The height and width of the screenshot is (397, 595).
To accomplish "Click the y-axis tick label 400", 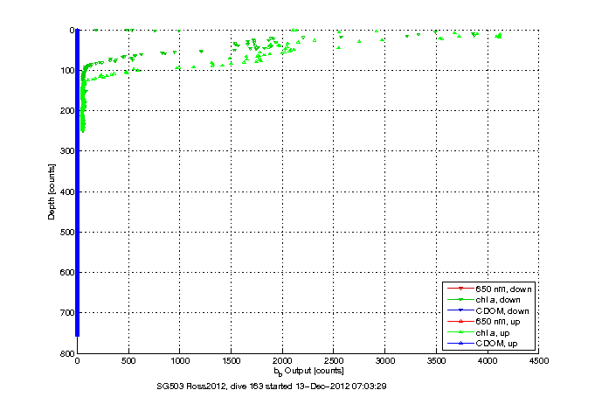I will 67,192.
